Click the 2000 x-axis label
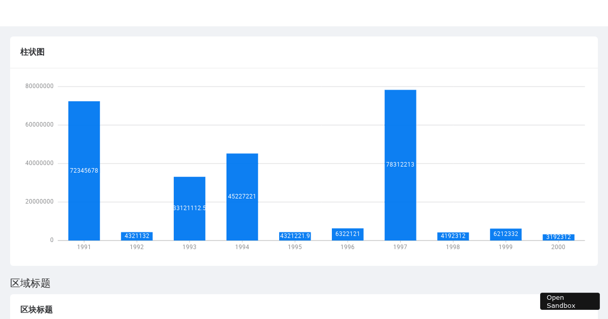The width and height of the screenshot is (608, 319). pos(558,247)
